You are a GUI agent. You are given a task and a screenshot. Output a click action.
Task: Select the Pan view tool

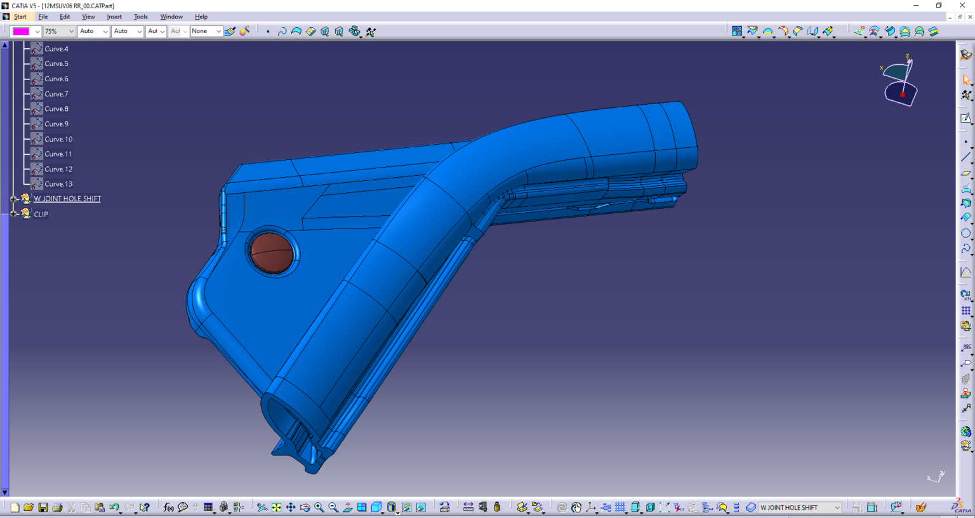(291, 507)
